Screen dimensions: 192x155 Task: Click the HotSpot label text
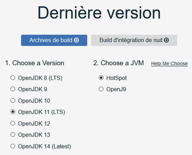[116, 78]
